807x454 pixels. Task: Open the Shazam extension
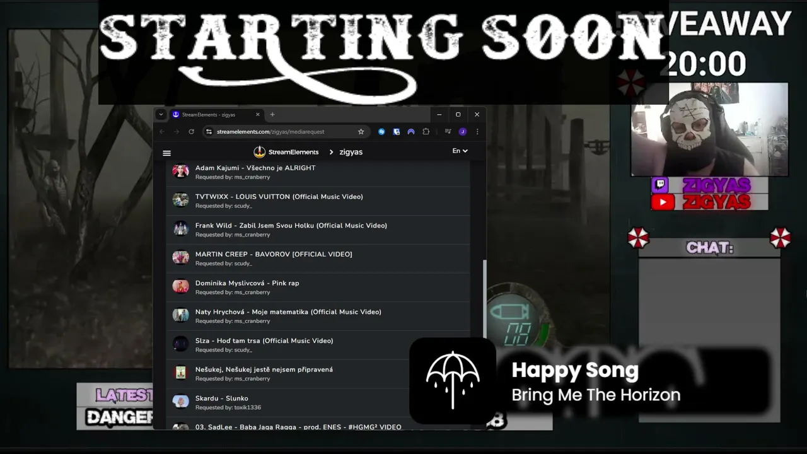click(381, 132)
